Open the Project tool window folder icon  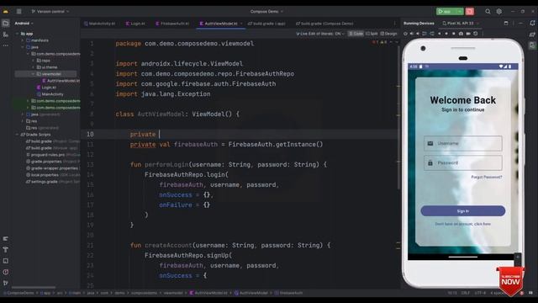(x=6, y=24)
